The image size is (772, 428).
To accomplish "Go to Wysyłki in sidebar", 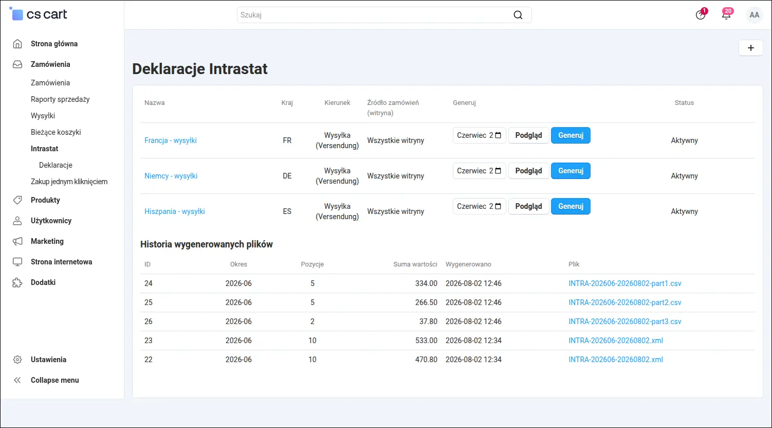I will coord(43,116).
